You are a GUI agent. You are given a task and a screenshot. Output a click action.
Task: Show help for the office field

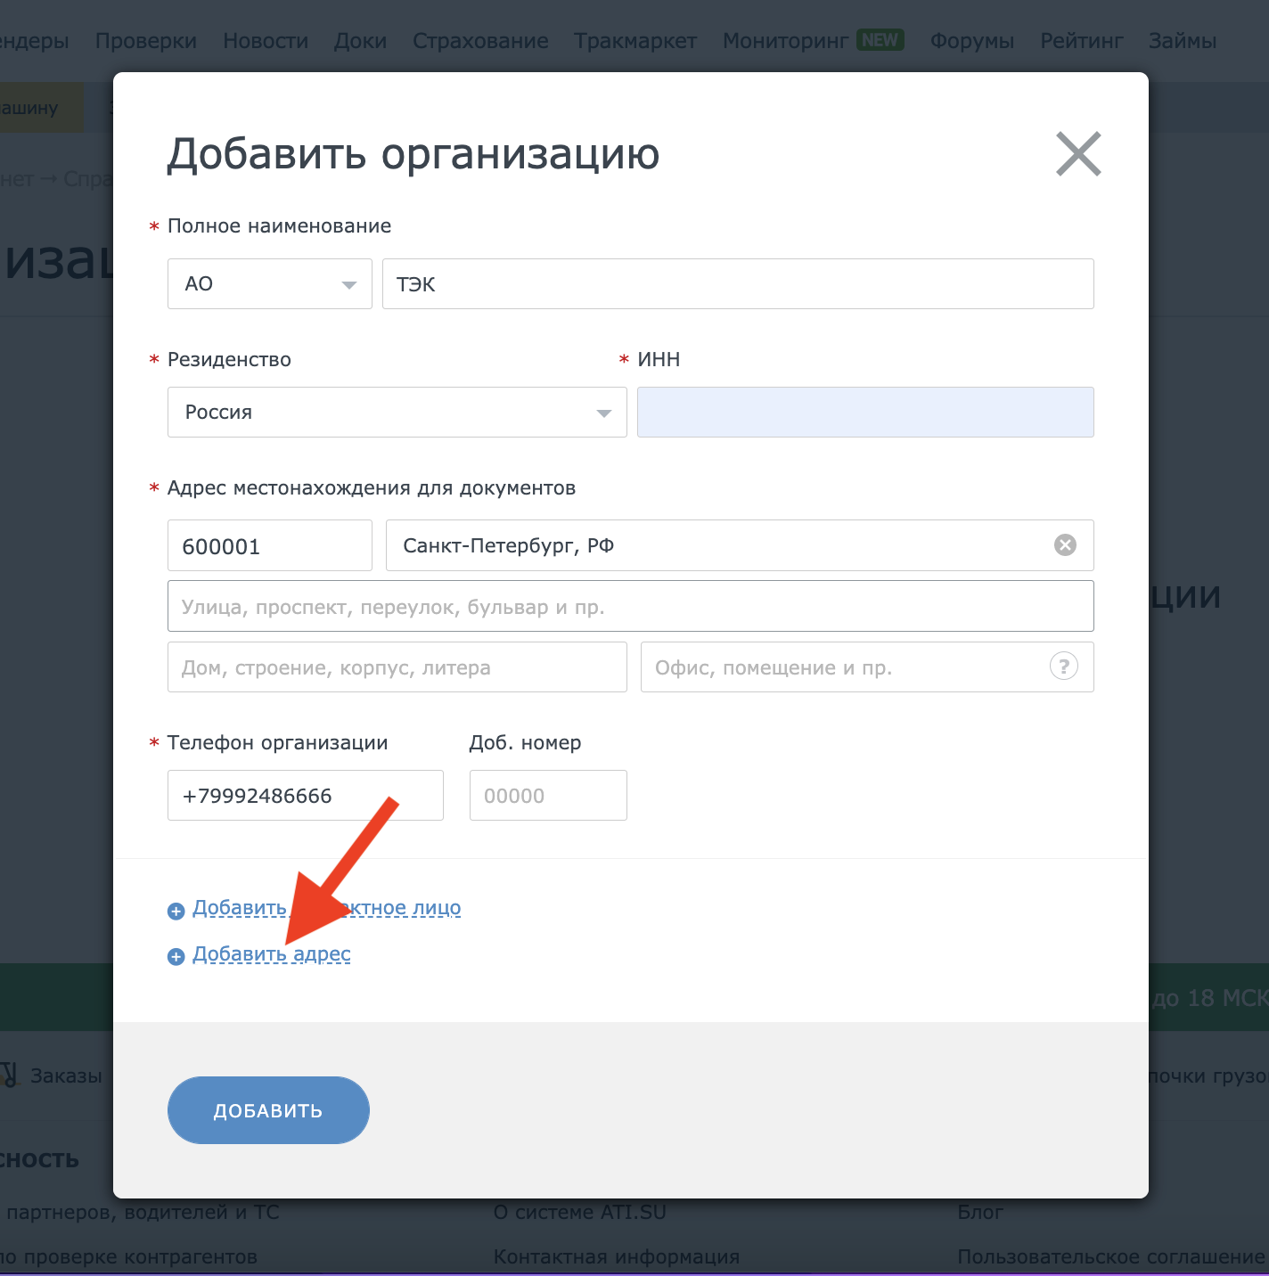pos(1064,667)
